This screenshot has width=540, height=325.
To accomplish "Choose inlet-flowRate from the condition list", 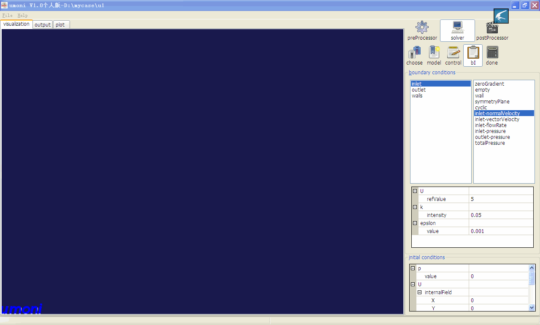I will coord(491,125).
